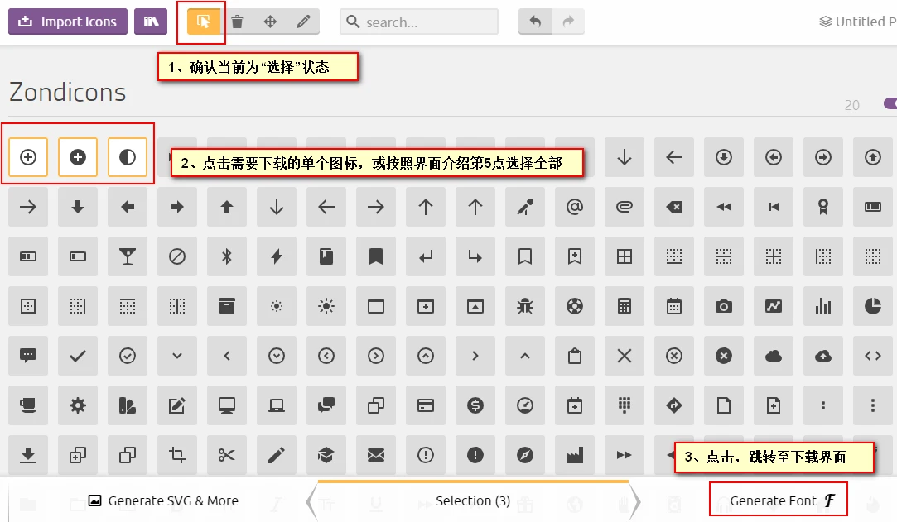This screenshot has width=897, height=522.
Task: Focus the search field
Action: 419,22
